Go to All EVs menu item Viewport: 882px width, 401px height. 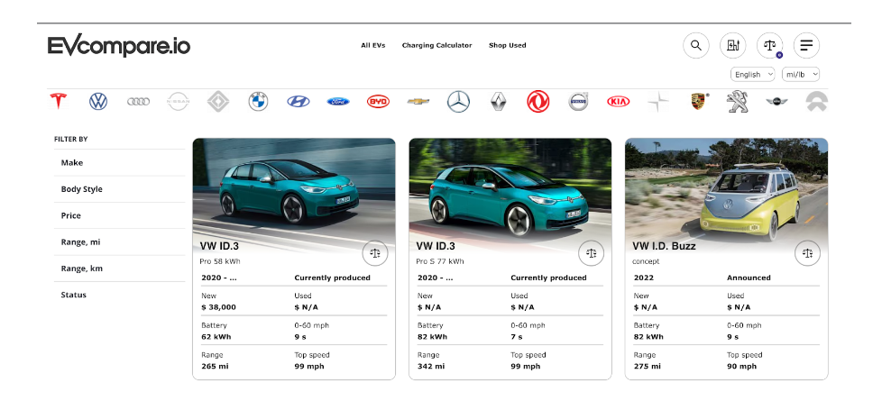[x=373, y=46]
